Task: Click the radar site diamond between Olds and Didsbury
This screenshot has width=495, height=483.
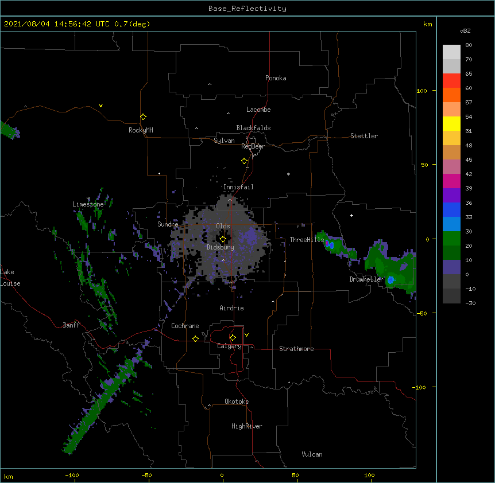Action: (x=223, y=239)
